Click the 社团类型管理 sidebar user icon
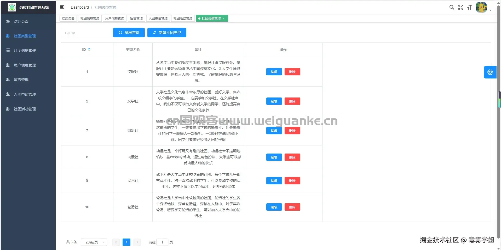Viewport: 501px width, 250px height. [8, 36]
